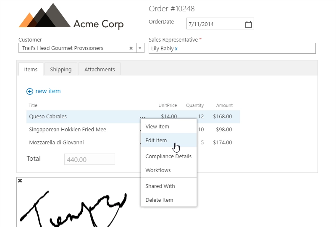The width and height of the screenshot is (336, 227).
Task: Open the OrderDate calendar picker icon
Action: (x=249, y=24)
